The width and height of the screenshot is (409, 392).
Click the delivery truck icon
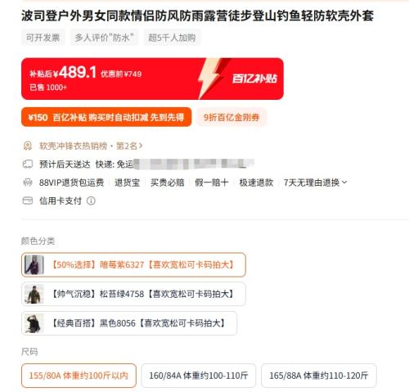28,164
